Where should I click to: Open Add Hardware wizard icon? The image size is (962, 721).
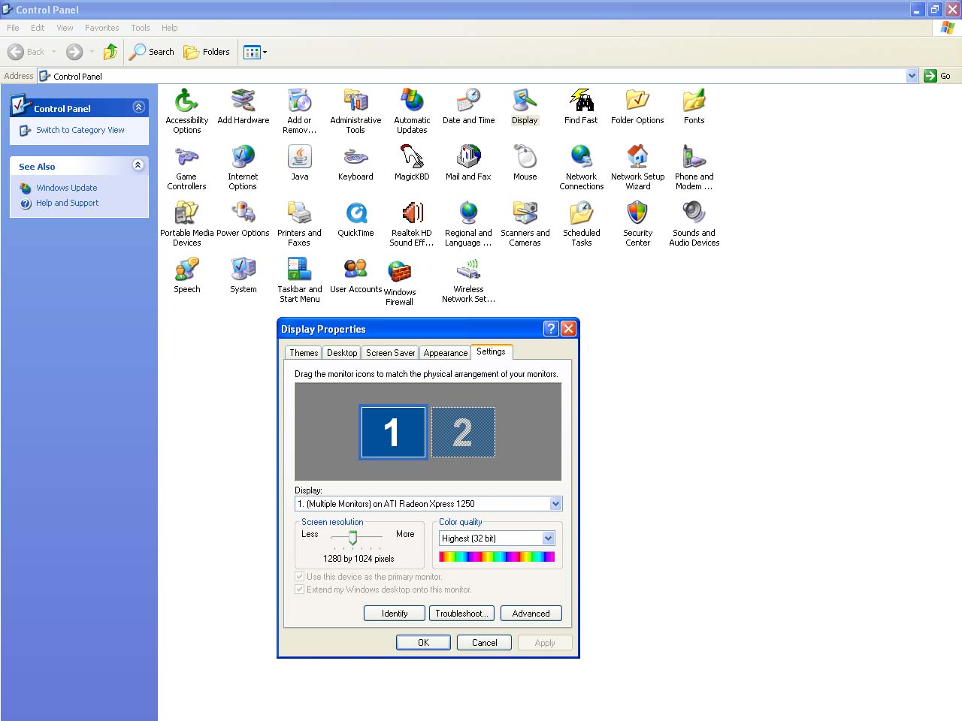click(243, 101)
